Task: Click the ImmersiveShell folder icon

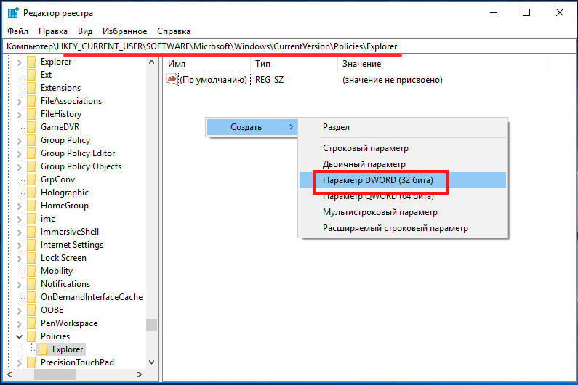Action: [32, 232]
